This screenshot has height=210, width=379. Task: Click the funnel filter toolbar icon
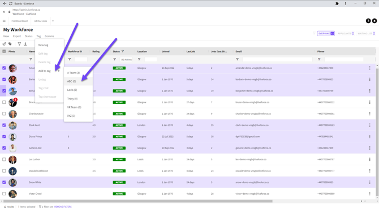[x=19, y=44]
